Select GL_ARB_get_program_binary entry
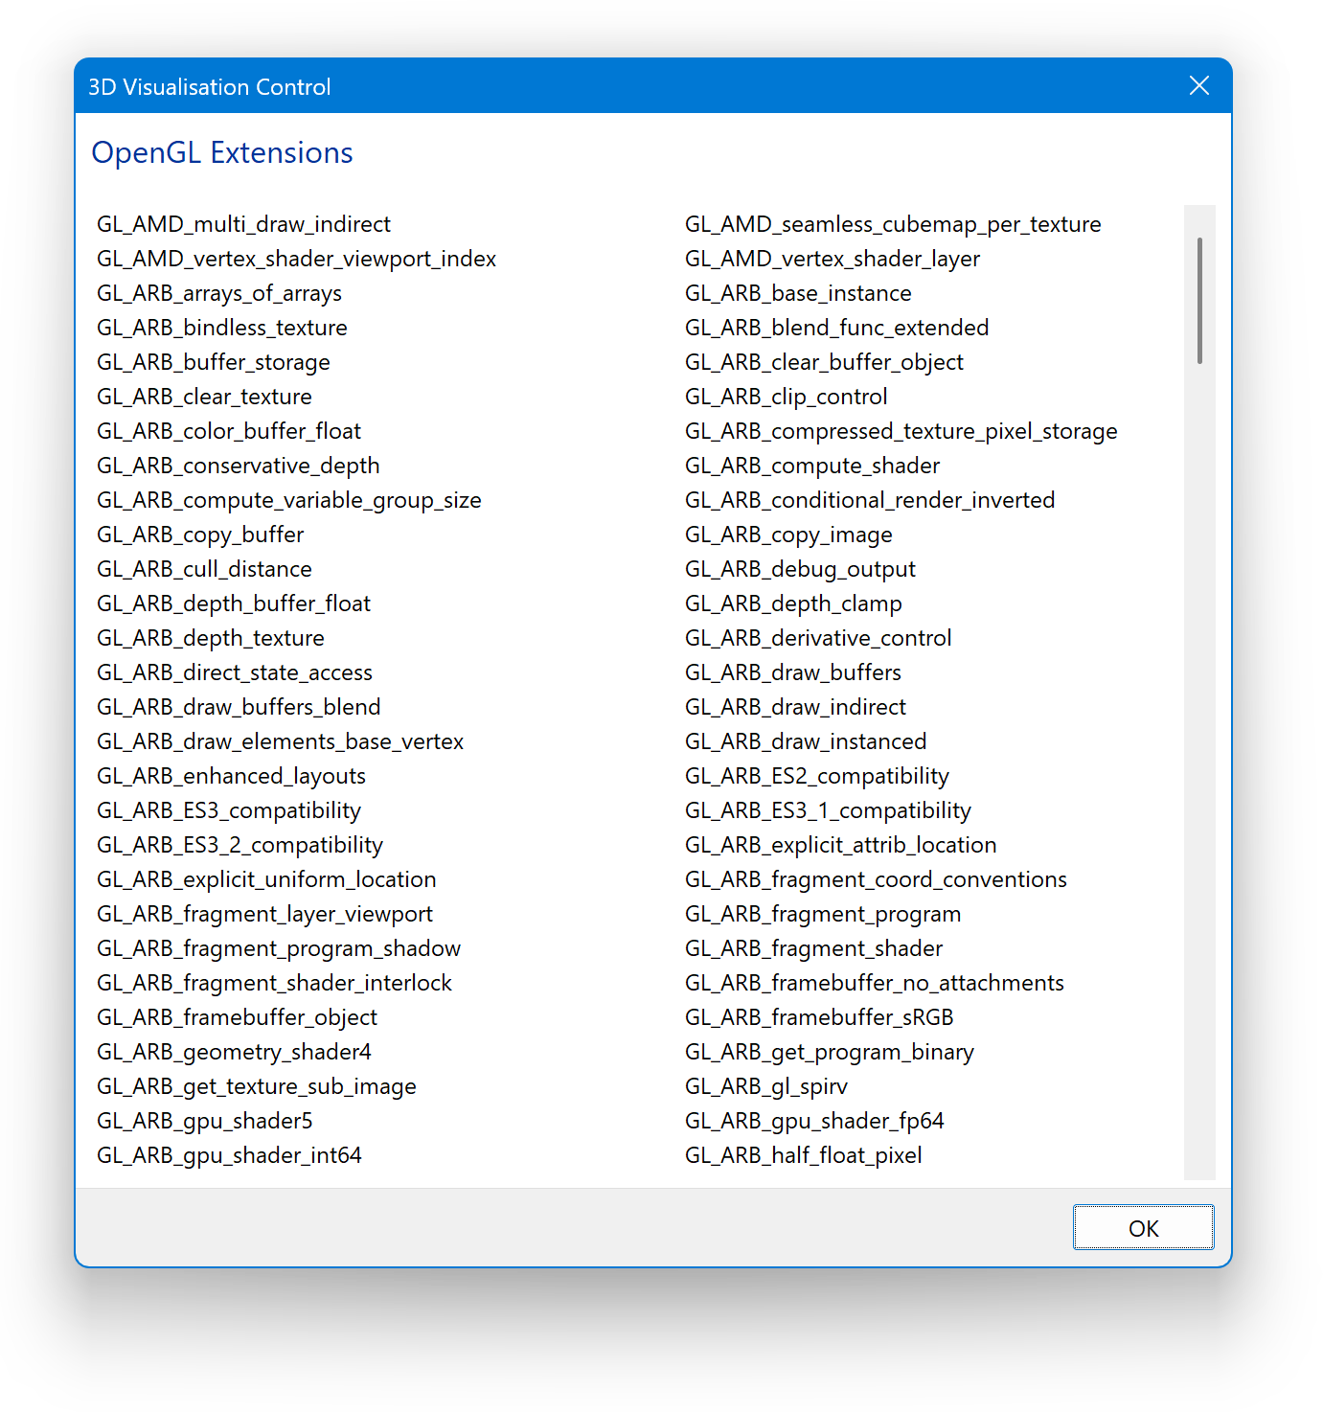Image resolution: width=1323 pixels, height=1412 pixels. (829, 1052)
